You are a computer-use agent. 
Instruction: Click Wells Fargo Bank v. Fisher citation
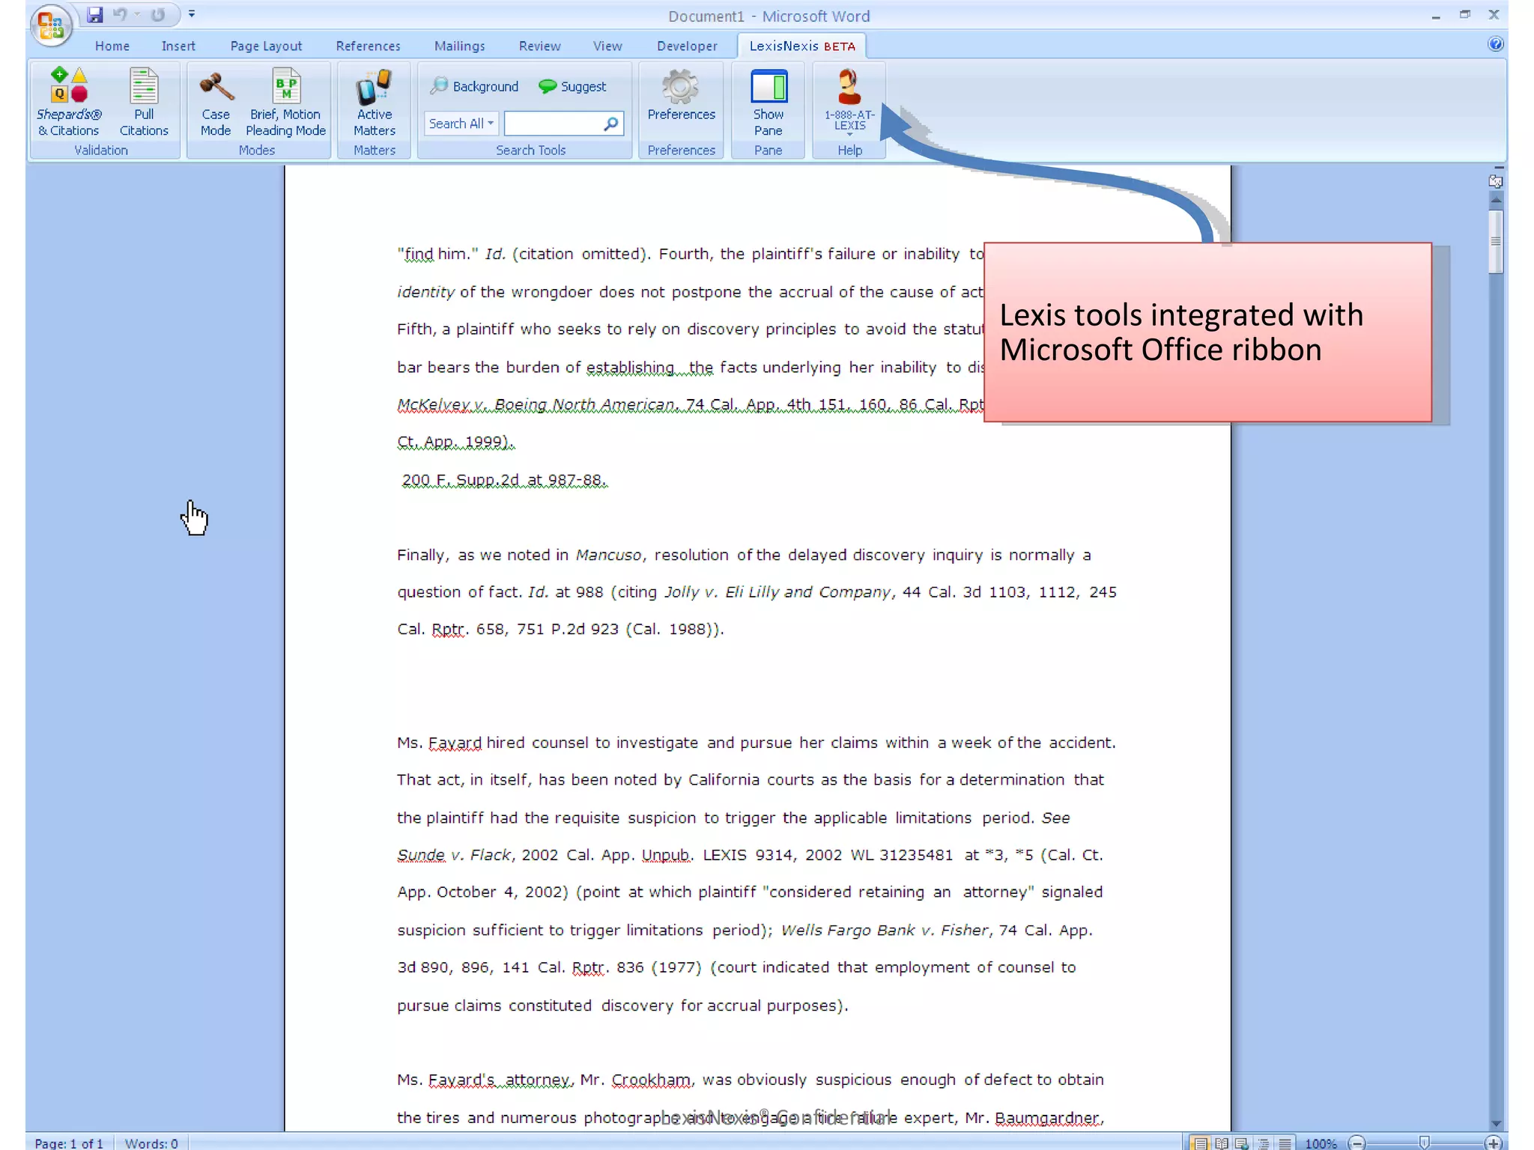(x=885, y=930)
